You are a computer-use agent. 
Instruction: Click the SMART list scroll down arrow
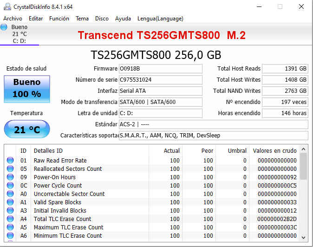[x=304, y=237]
